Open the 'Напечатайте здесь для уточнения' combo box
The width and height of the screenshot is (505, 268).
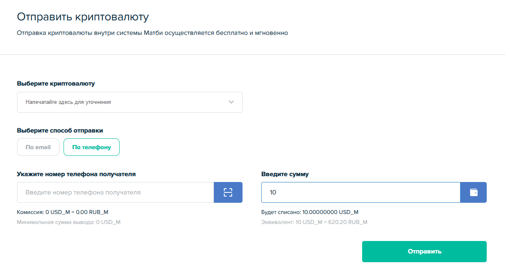coord(120,102)
